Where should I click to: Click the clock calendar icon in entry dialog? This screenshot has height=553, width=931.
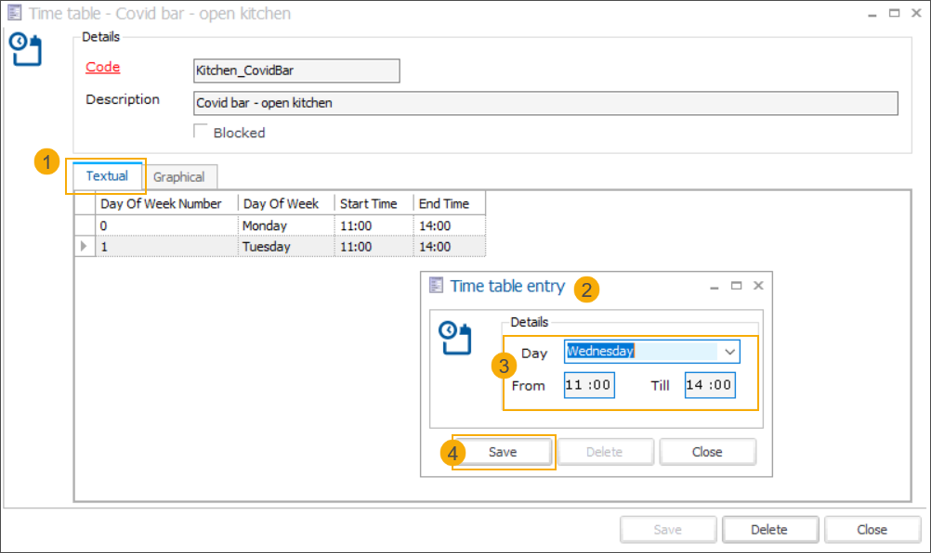coord(455,338)
